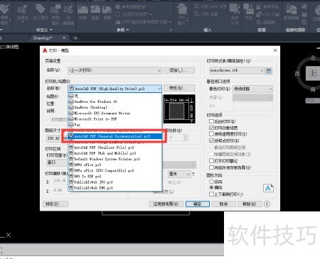
Task: Close the plot dialog
Action: pyautogui.click(x=275, y=50)
